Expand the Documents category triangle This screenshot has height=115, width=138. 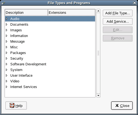tap(6, 24)
